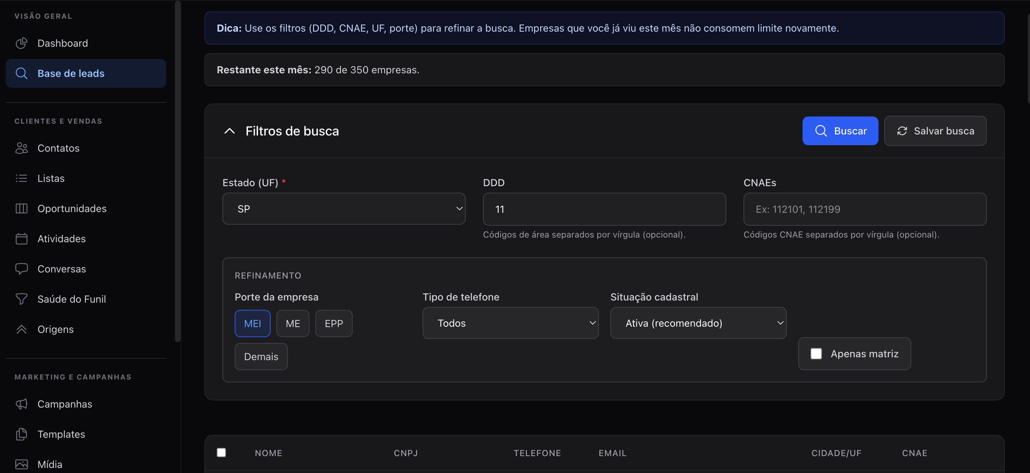The image size is (1030, 473).
Task: Toggle the EPP company size filter
Action: click(x=334, y=323)
